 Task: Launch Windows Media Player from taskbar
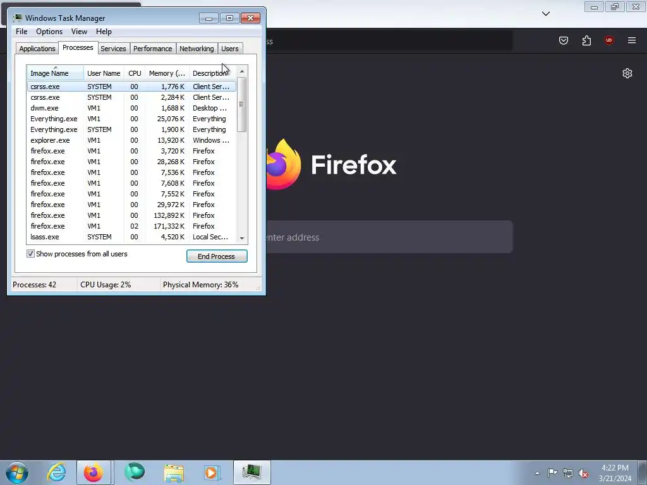[x=212, y=472]
